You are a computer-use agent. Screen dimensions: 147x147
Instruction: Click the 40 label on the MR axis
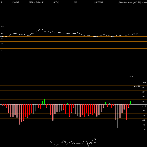coord(143,97)
